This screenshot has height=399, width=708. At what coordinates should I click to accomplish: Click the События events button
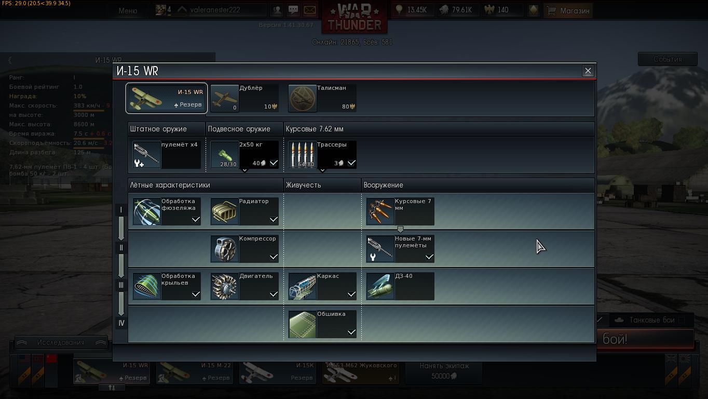pos(668,59)
